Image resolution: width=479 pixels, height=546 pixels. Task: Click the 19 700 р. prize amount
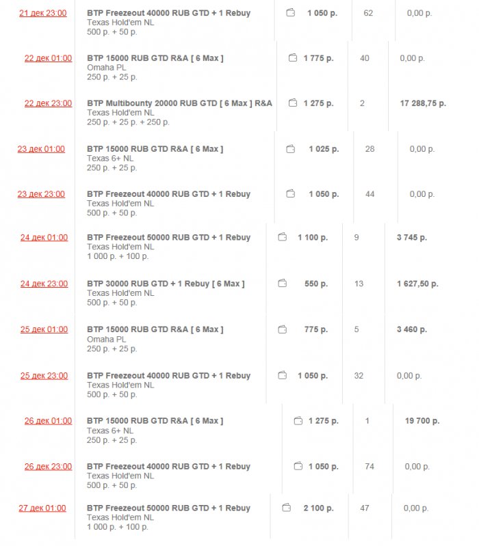tap(422, 421)
